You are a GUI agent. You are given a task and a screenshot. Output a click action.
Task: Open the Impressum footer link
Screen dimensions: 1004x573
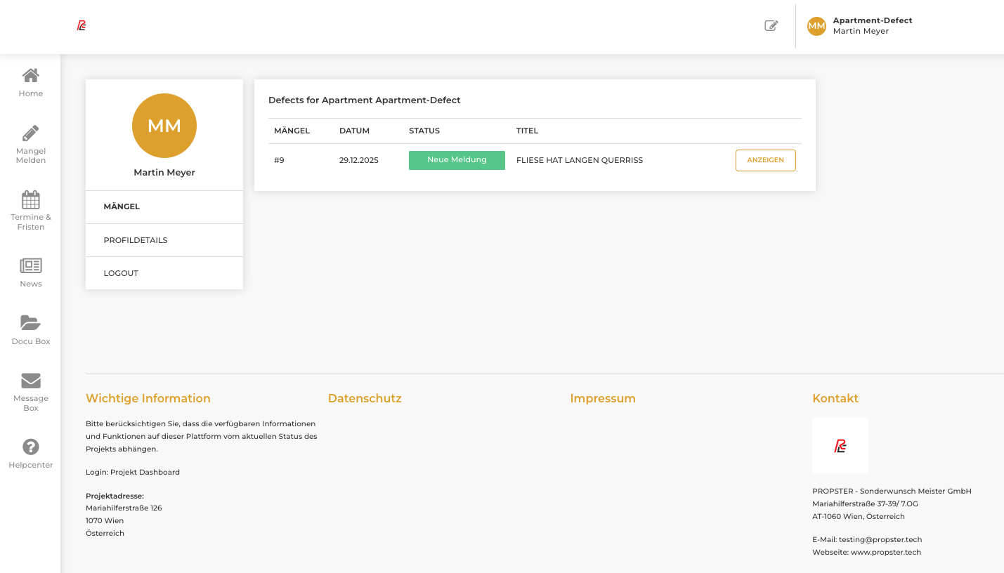click(603, 398)
